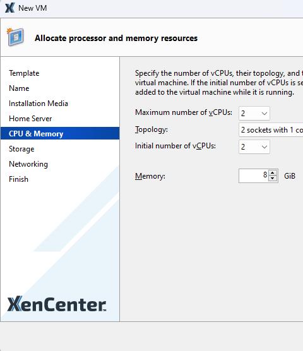The width and height of the screenshot is (303, 351).
Task: Click the Maximum number of vCPUs label
Action: [184, 112]
